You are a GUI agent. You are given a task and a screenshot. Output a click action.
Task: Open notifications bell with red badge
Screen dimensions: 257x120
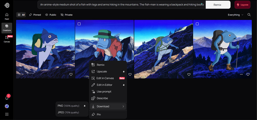click(x=7, y=98)
